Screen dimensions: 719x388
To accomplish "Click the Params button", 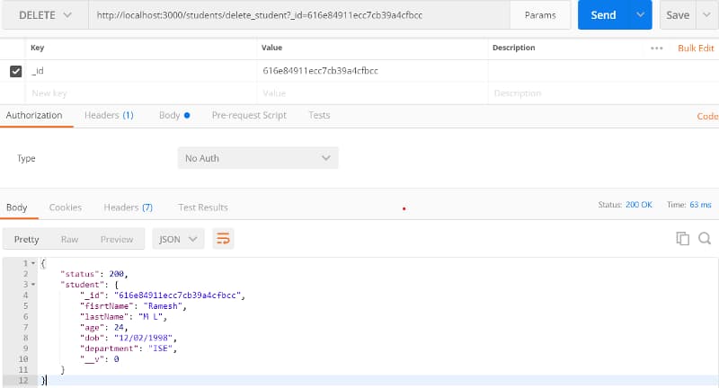I will tap(540, 15).
